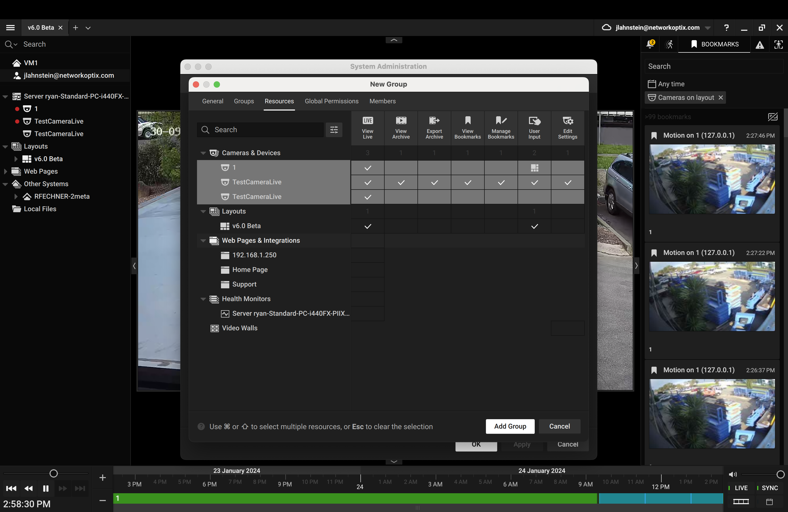
Task: Pause playback
Action: 46,489
